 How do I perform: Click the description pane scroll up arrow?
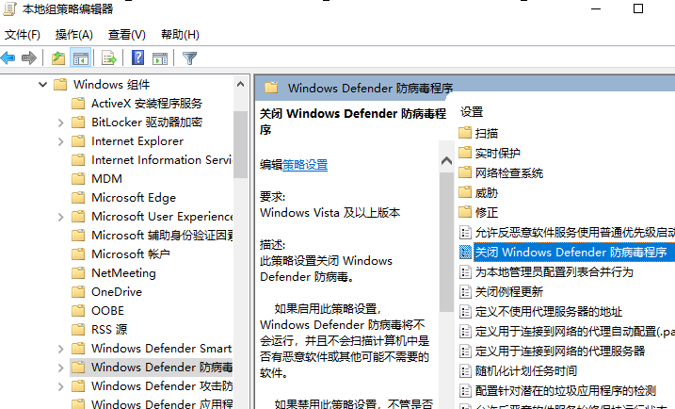[446, 161]
